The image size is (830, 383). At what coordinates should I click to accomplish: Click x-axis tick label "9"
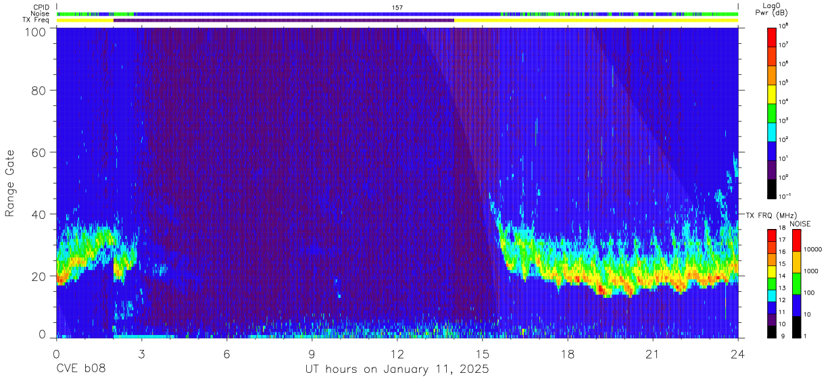tap(312, 355)
